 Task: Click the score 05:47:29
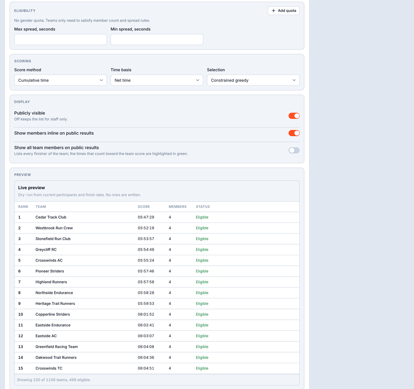pos(146,217)
